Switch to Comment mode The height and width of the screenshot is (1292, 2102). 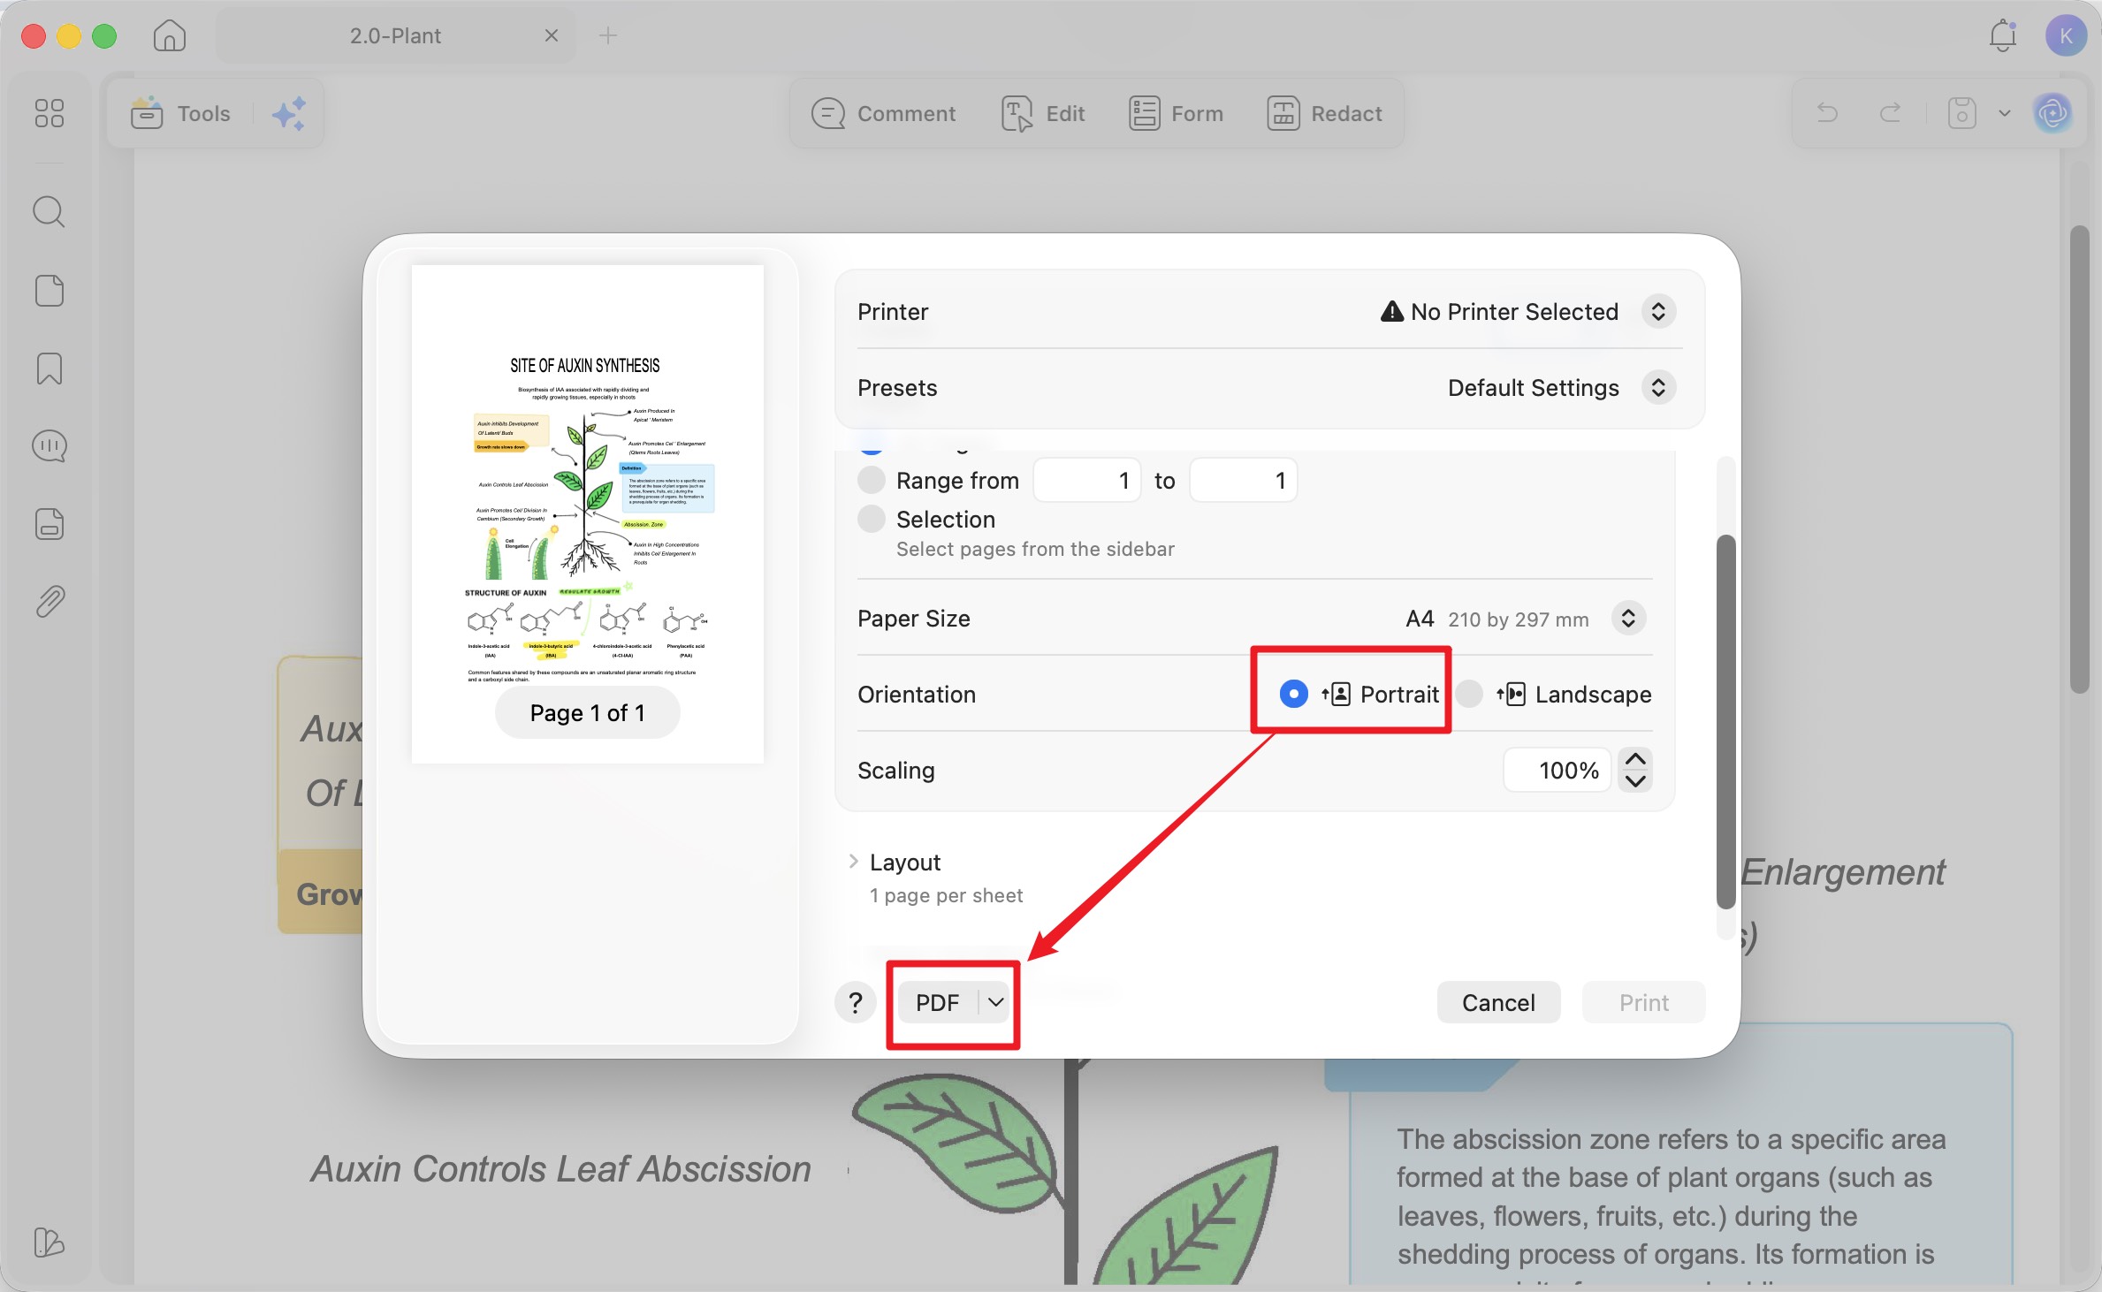coord(883,113)
